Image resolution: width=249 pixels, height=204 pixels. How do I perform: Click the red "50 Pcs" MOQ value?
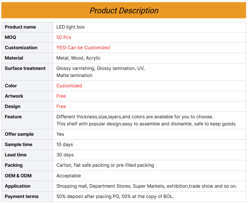pos(64,37)
